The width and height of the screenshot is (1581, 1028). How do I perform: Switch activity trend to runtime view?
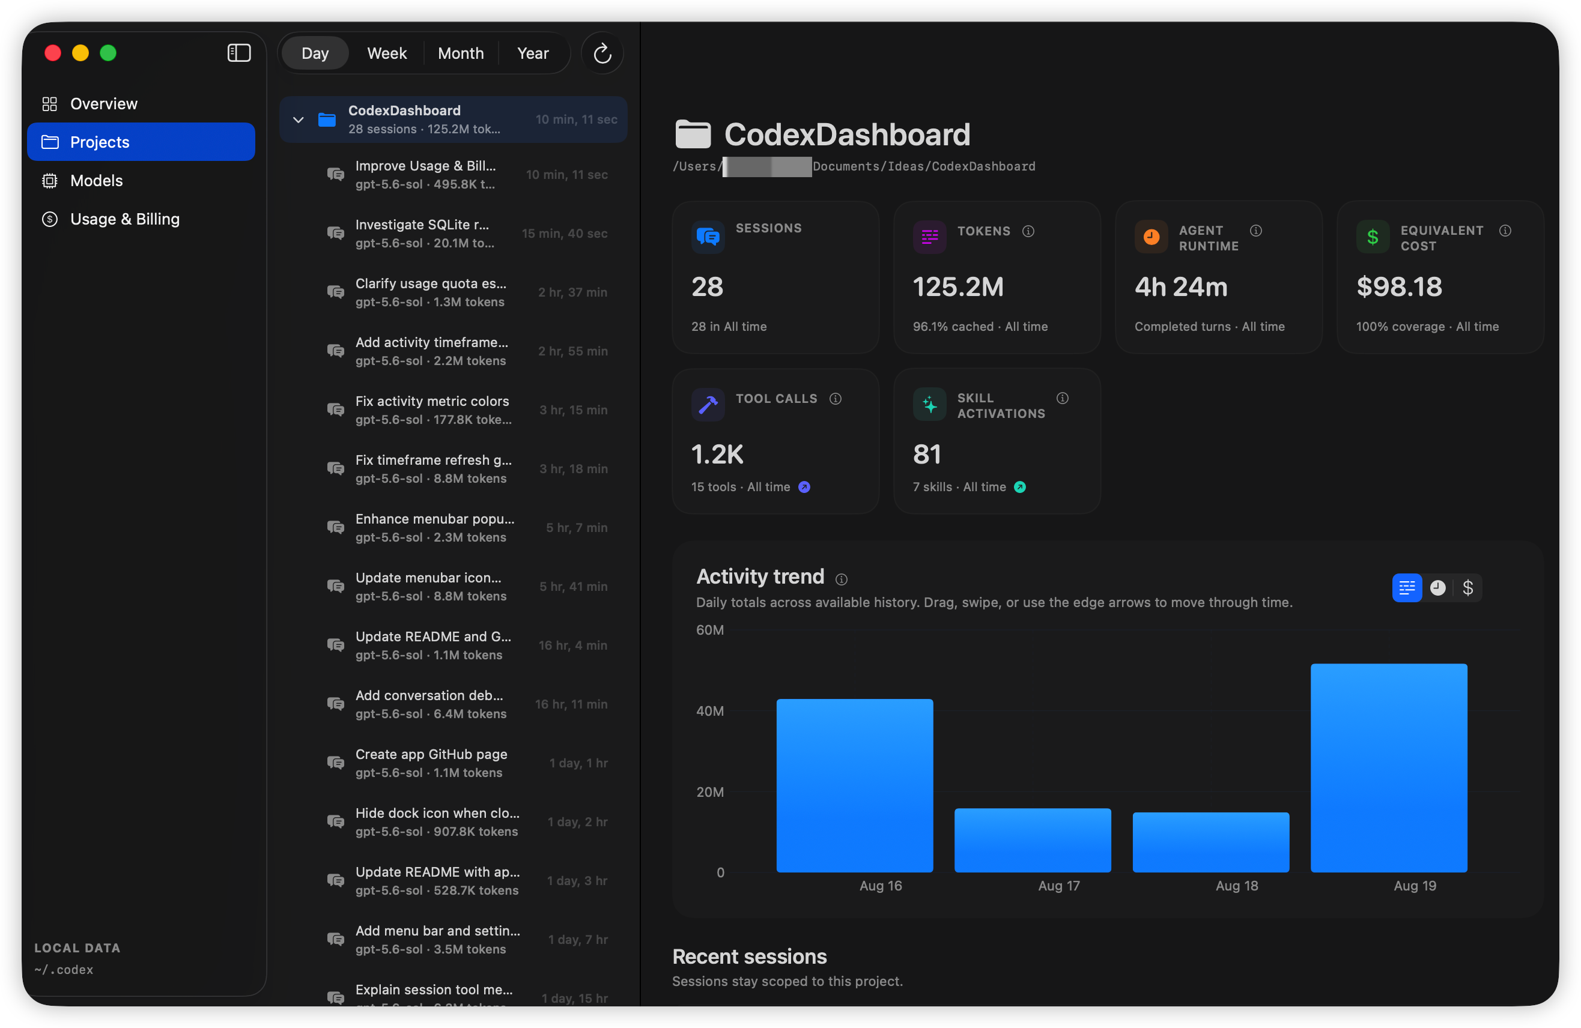(1437, 588)
